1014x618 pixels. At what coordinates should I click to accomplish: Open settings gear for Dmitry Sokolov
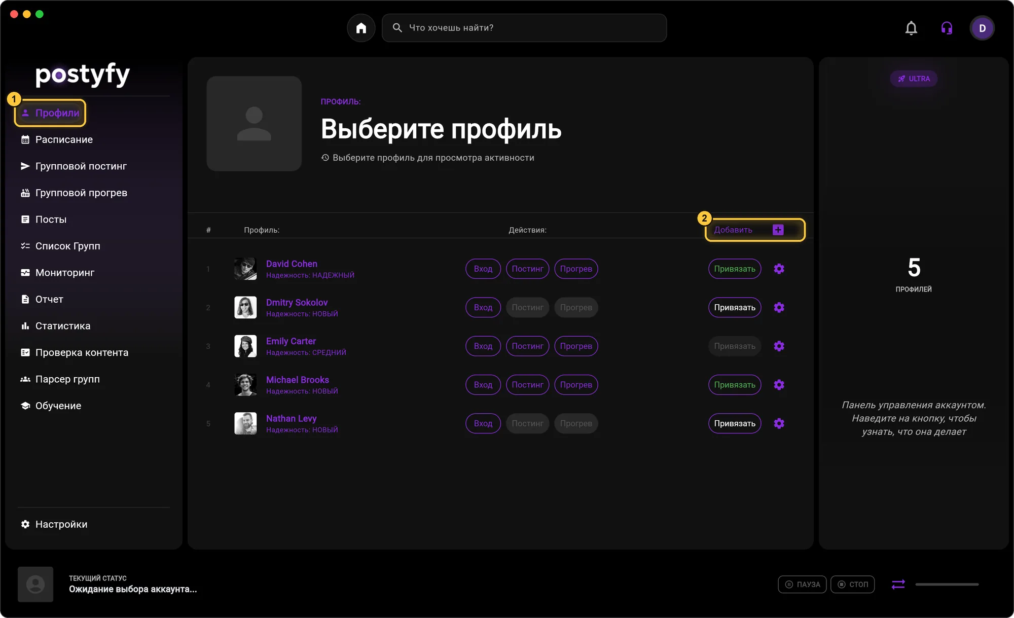click(x=779, y=307)
